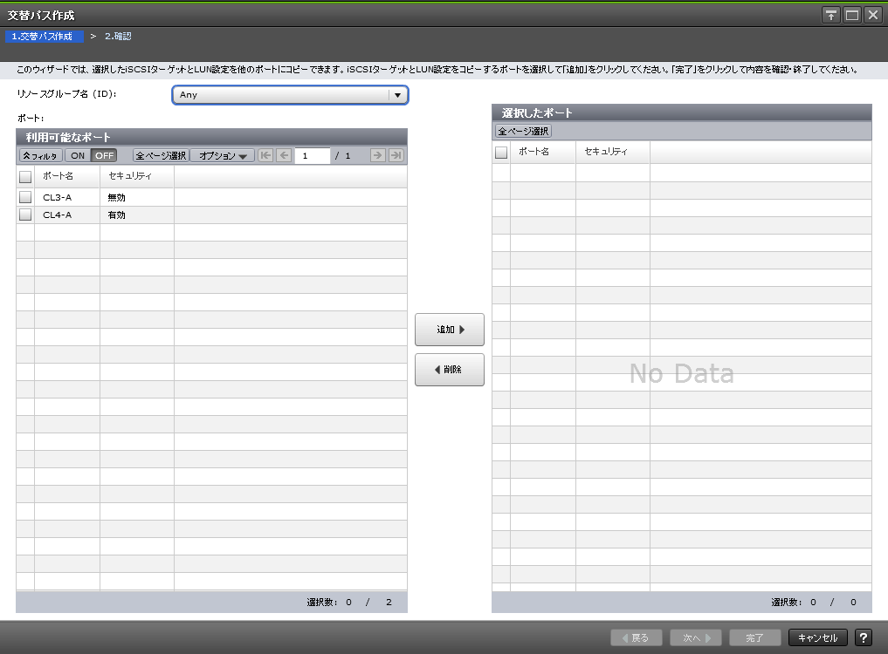Screen dimensions: 888x654
Task: Click 全ページ選択 above the available ports table
Action: 159,155
